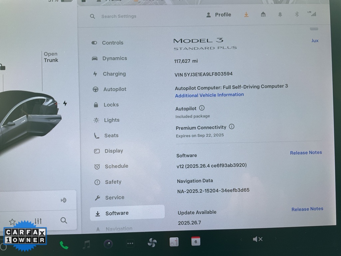Image resolution: width=341 pixels, height=256 pixels.
Task: Open Additional Vehicle Information link
Action: [209, 95]
